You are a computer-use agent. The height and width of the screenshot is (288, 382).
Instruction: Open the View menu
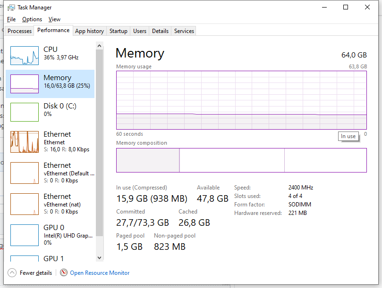coord(54,19)
